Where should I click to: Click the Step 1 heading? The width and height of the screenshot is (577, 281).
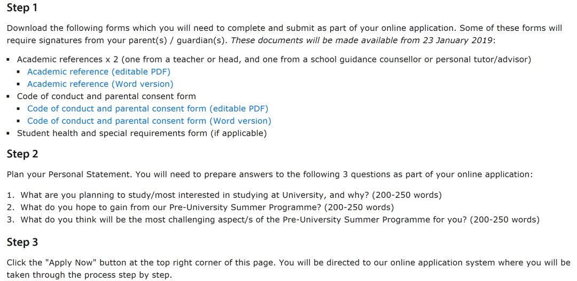click(22, 9)
